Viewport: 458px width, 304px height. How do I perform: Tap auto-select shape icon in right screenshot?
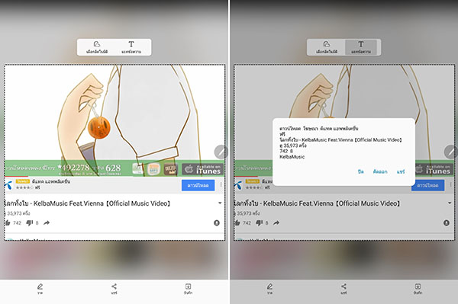click(327, 44)
